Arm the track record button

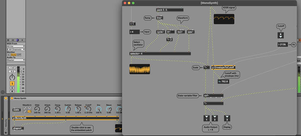pyautogui.click(x=12, y=91)
